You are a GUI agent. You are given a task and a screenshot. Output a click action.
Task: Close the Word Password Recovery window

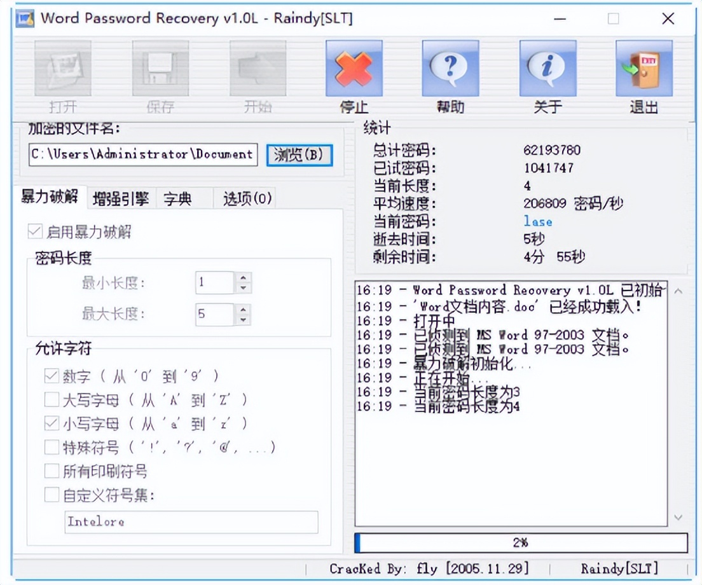pos(668,19)
